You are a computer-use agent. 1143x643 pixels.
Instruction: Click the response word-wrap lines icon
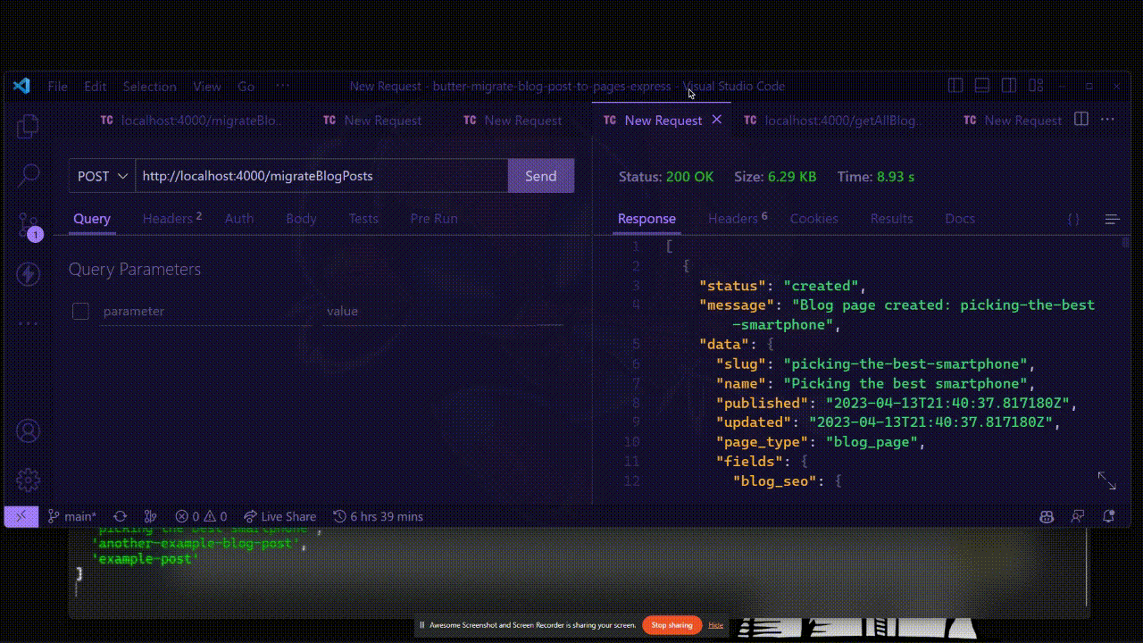click(1112, 219)
